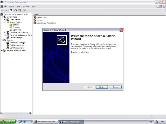Expand Local Users and Groups node
The height and width of the screenshot is (124, 166).
(5, 32)
